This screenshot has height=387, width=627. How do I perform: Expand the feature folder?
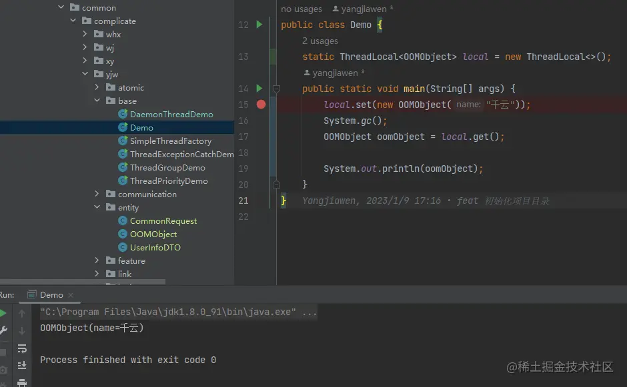tap(97, 260)
